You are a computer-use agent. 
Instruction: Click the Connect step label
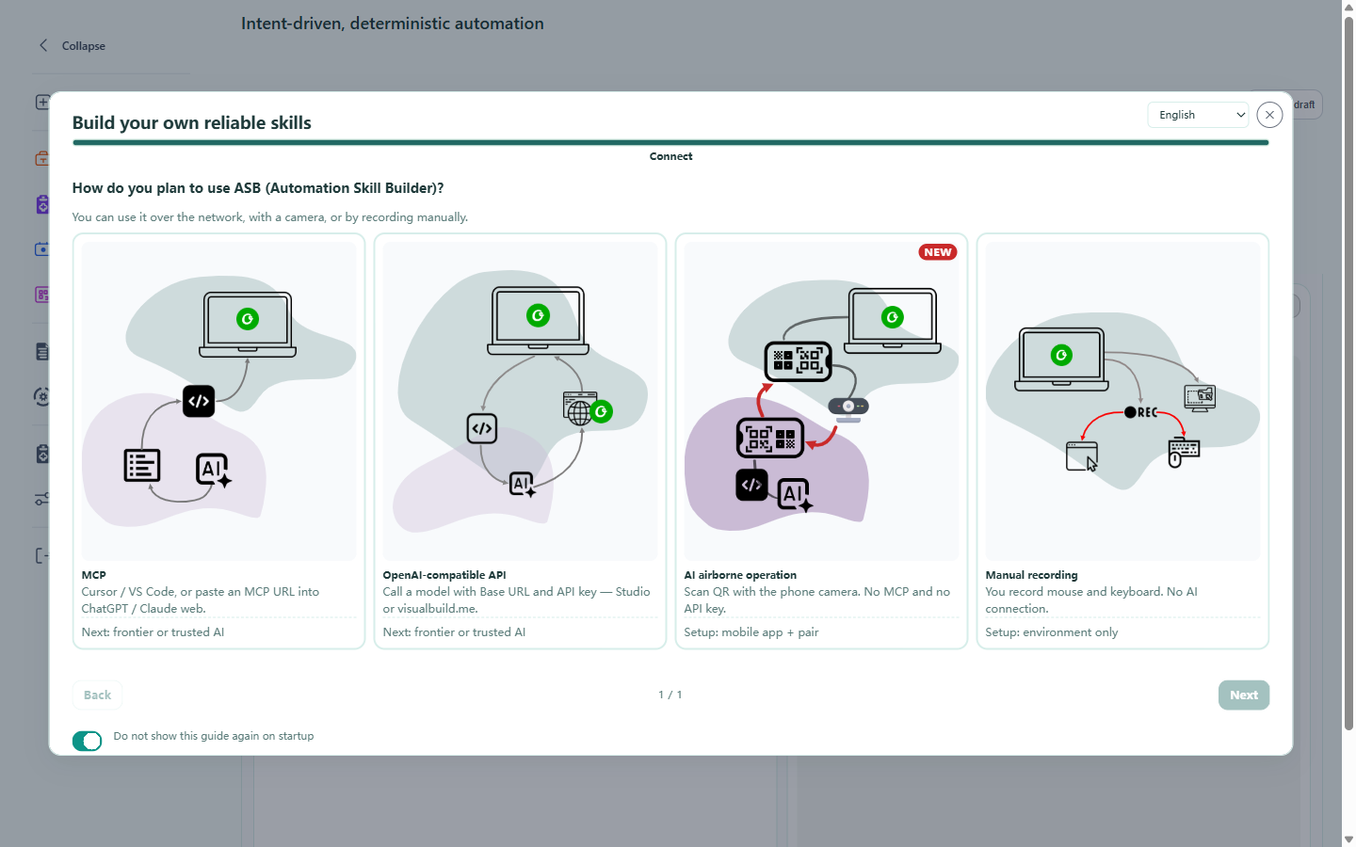tap(670, 156)
